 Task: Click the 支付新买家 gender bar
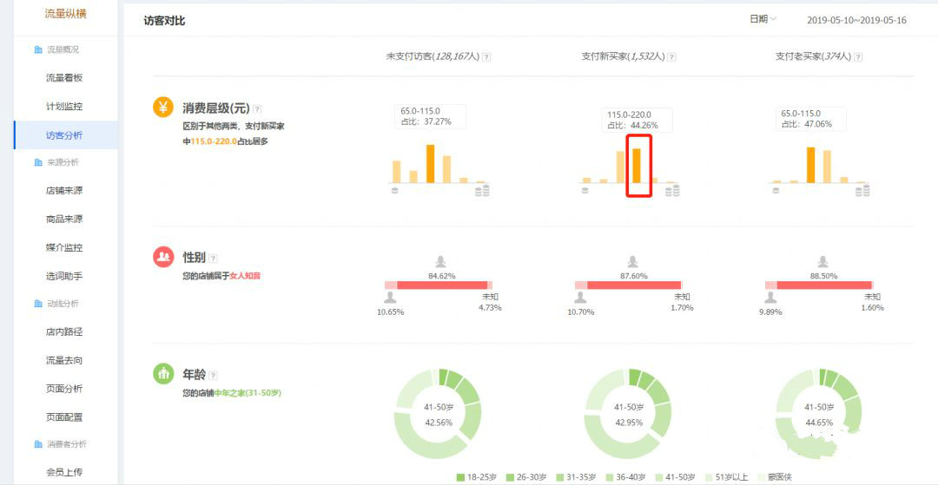pyautogui.click(x=629, y=285)
